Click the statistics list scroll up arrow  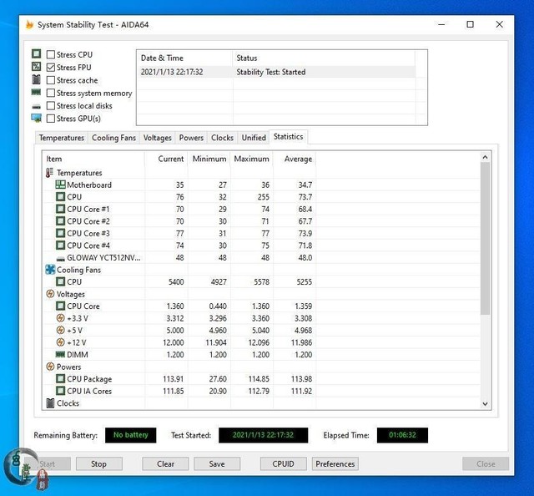pyautogui.click(x=485, y=157)
